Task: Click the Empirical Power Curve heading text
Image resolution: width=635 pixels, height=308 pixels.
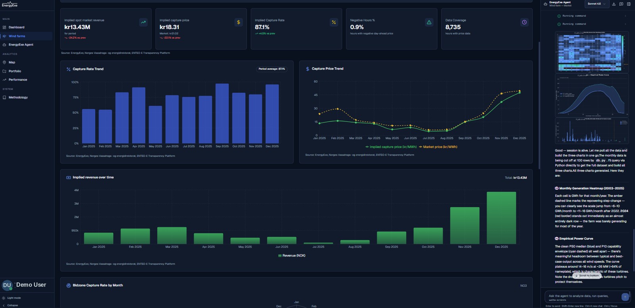Action: (x=576, y=239)
